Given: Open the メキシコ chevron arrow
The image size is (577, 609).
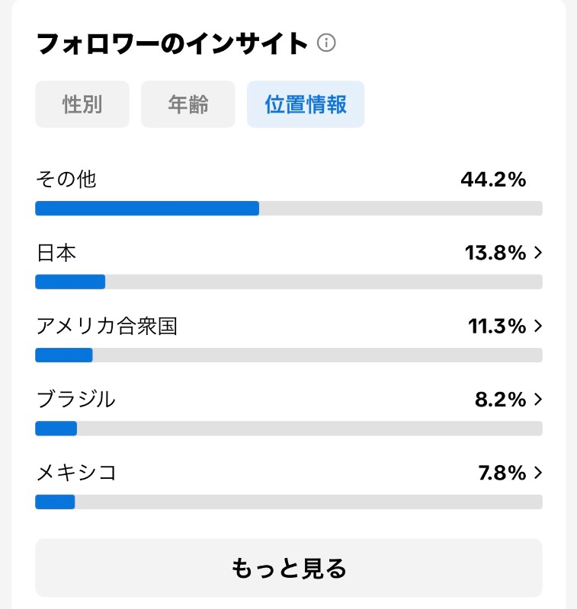Looking at the screenshot, I should pos(538,473).
